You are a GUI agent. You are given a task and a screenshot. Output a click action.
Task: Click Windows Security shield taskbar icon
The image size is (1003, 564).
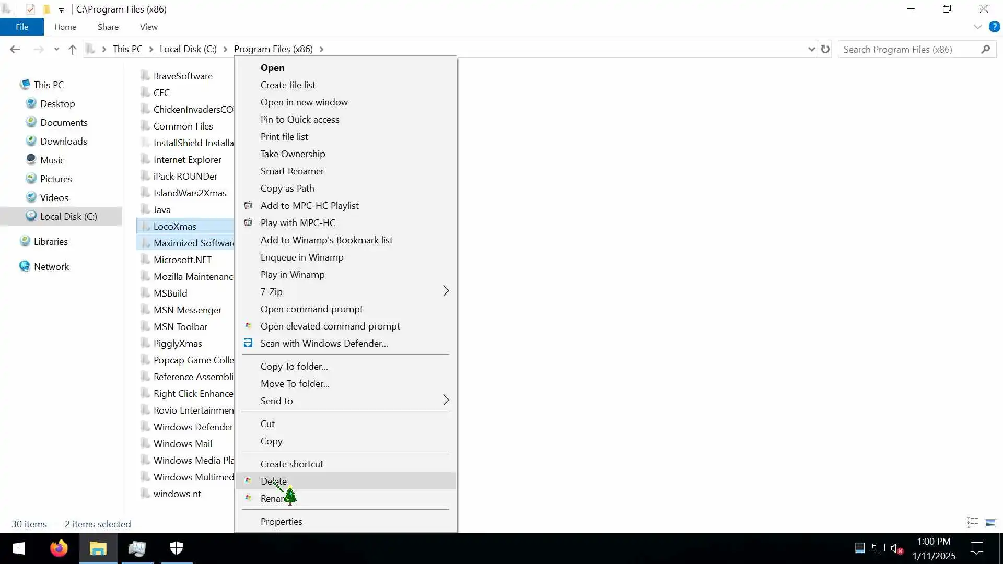[x=177, y=548]
